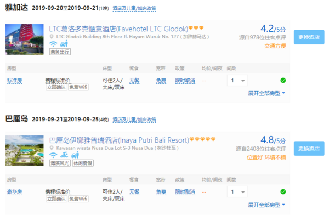Viewport: 329px width, 215px height.
Task: Expand all room types for the Jakarta hotel
Action: click(266, 93)
